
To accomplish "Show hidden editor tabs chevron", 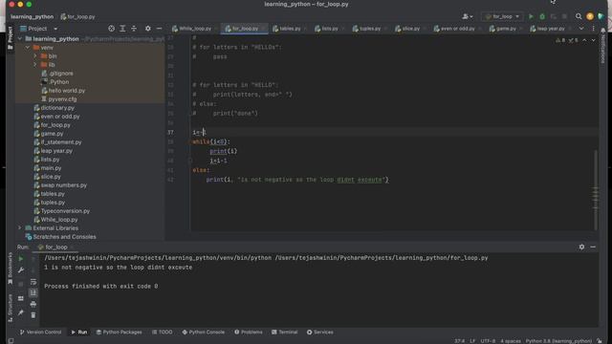I will 581,29.
